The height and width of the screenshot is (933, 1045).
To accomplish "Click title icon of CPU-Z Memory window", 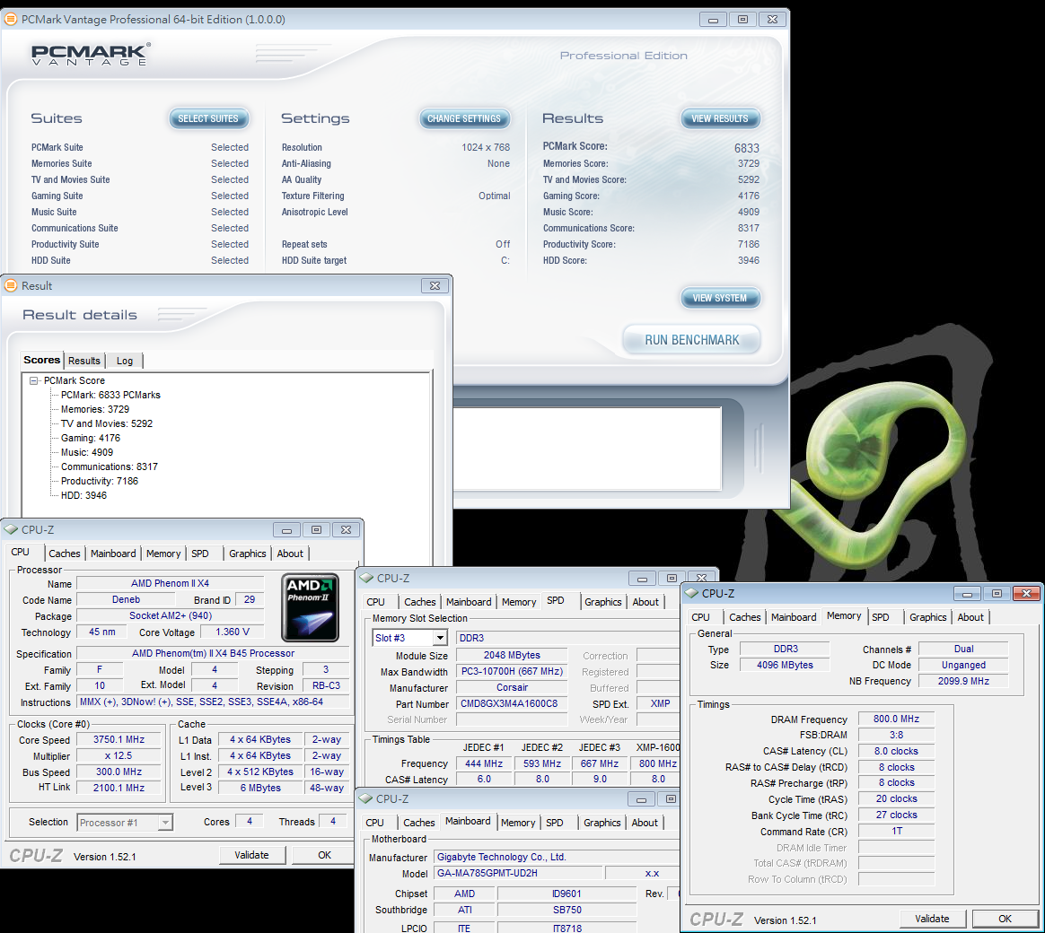I will tap(691, 593).
